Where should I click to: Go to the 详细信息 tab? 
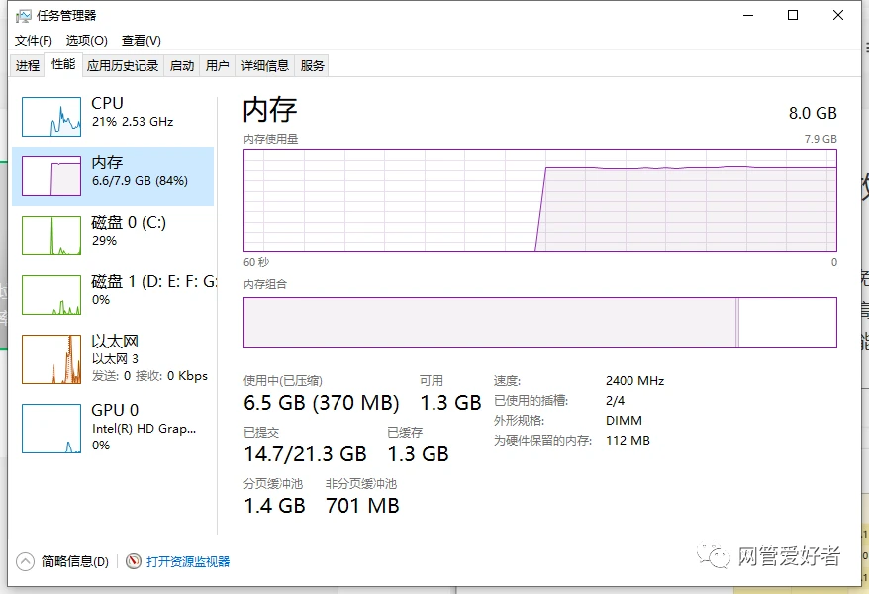tap(265, 66)
